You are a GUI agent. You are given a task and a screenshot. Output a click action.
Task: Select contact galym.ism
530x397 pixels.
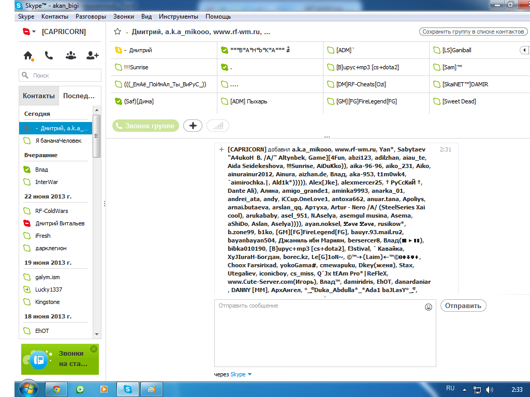click(x=55, y=277)
